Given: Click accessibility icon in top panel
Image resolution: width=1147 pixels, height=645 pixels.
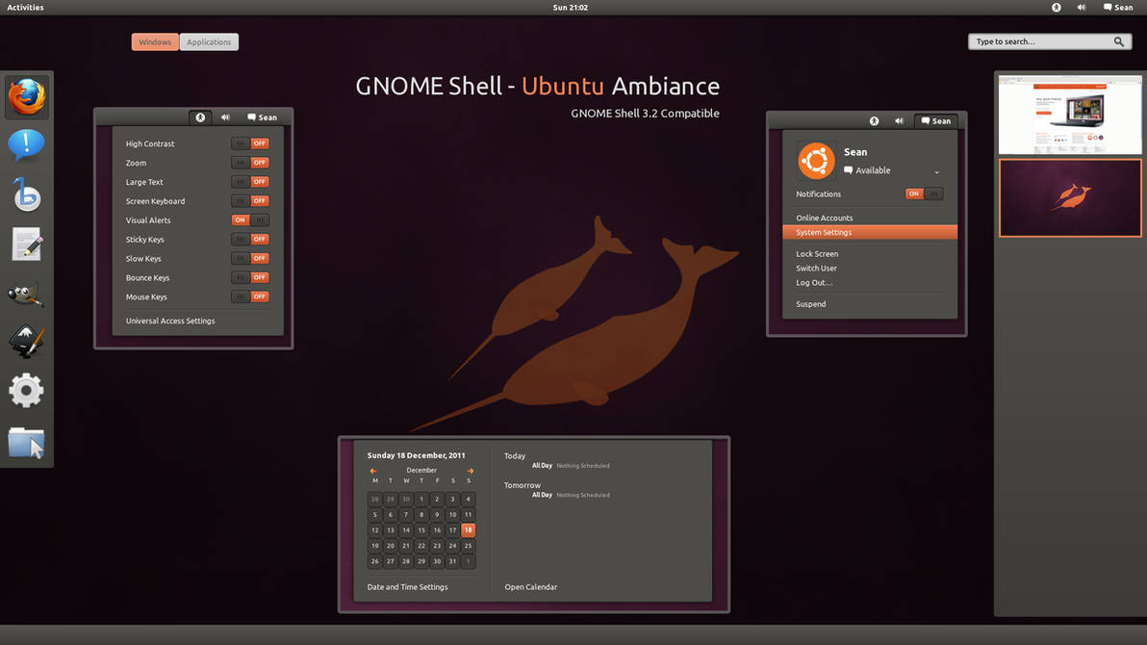Looking at the screenshot, I should pyautogui.click(x=1057, y=8).
